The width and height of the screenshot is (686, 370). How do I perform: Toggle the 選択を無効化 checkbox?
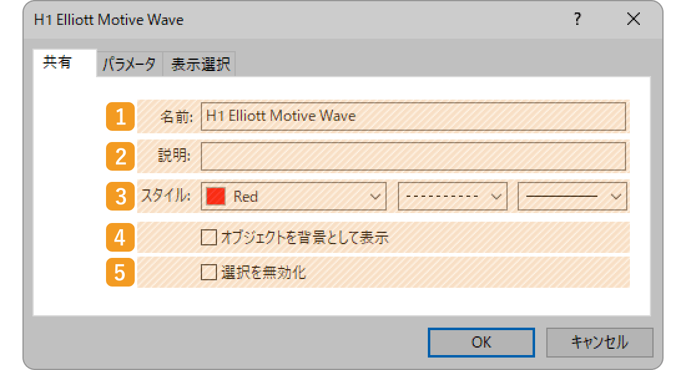[208, 272]
